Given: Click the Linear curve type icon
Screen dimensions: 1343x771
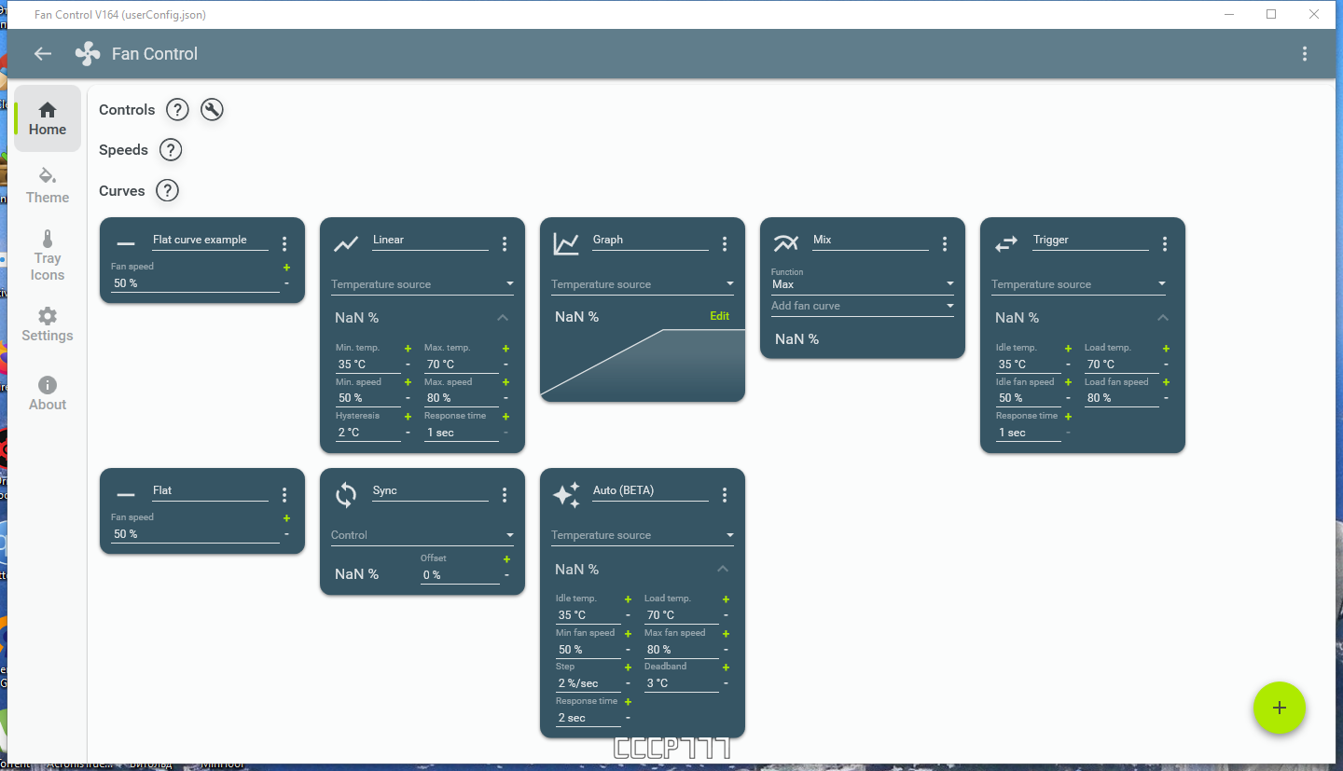Looking at the screenshot, I should point(346,244).
